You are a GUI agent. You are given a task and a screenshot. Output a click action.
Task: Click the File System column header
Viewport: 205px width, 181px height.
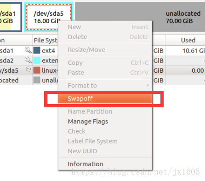[x=46, y=41]
